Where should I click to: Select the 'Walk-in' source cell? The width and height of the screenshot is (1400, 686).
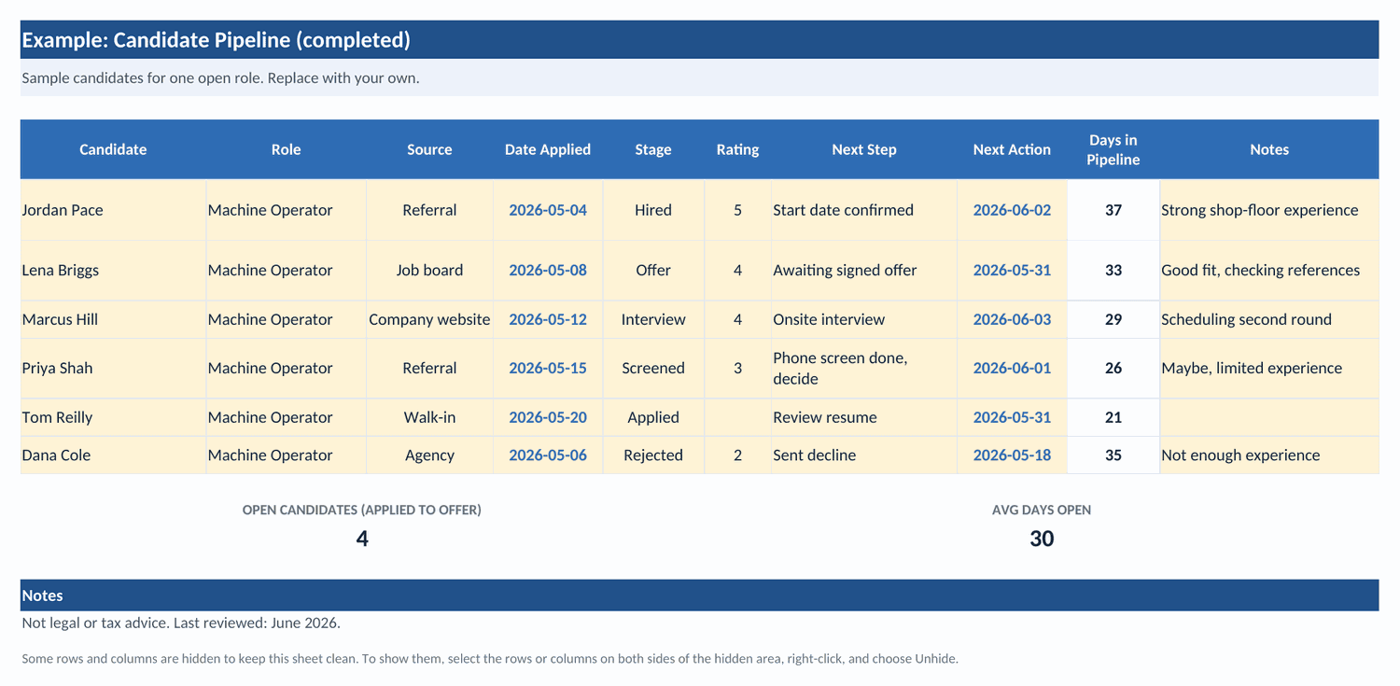[x=429, y=417]
